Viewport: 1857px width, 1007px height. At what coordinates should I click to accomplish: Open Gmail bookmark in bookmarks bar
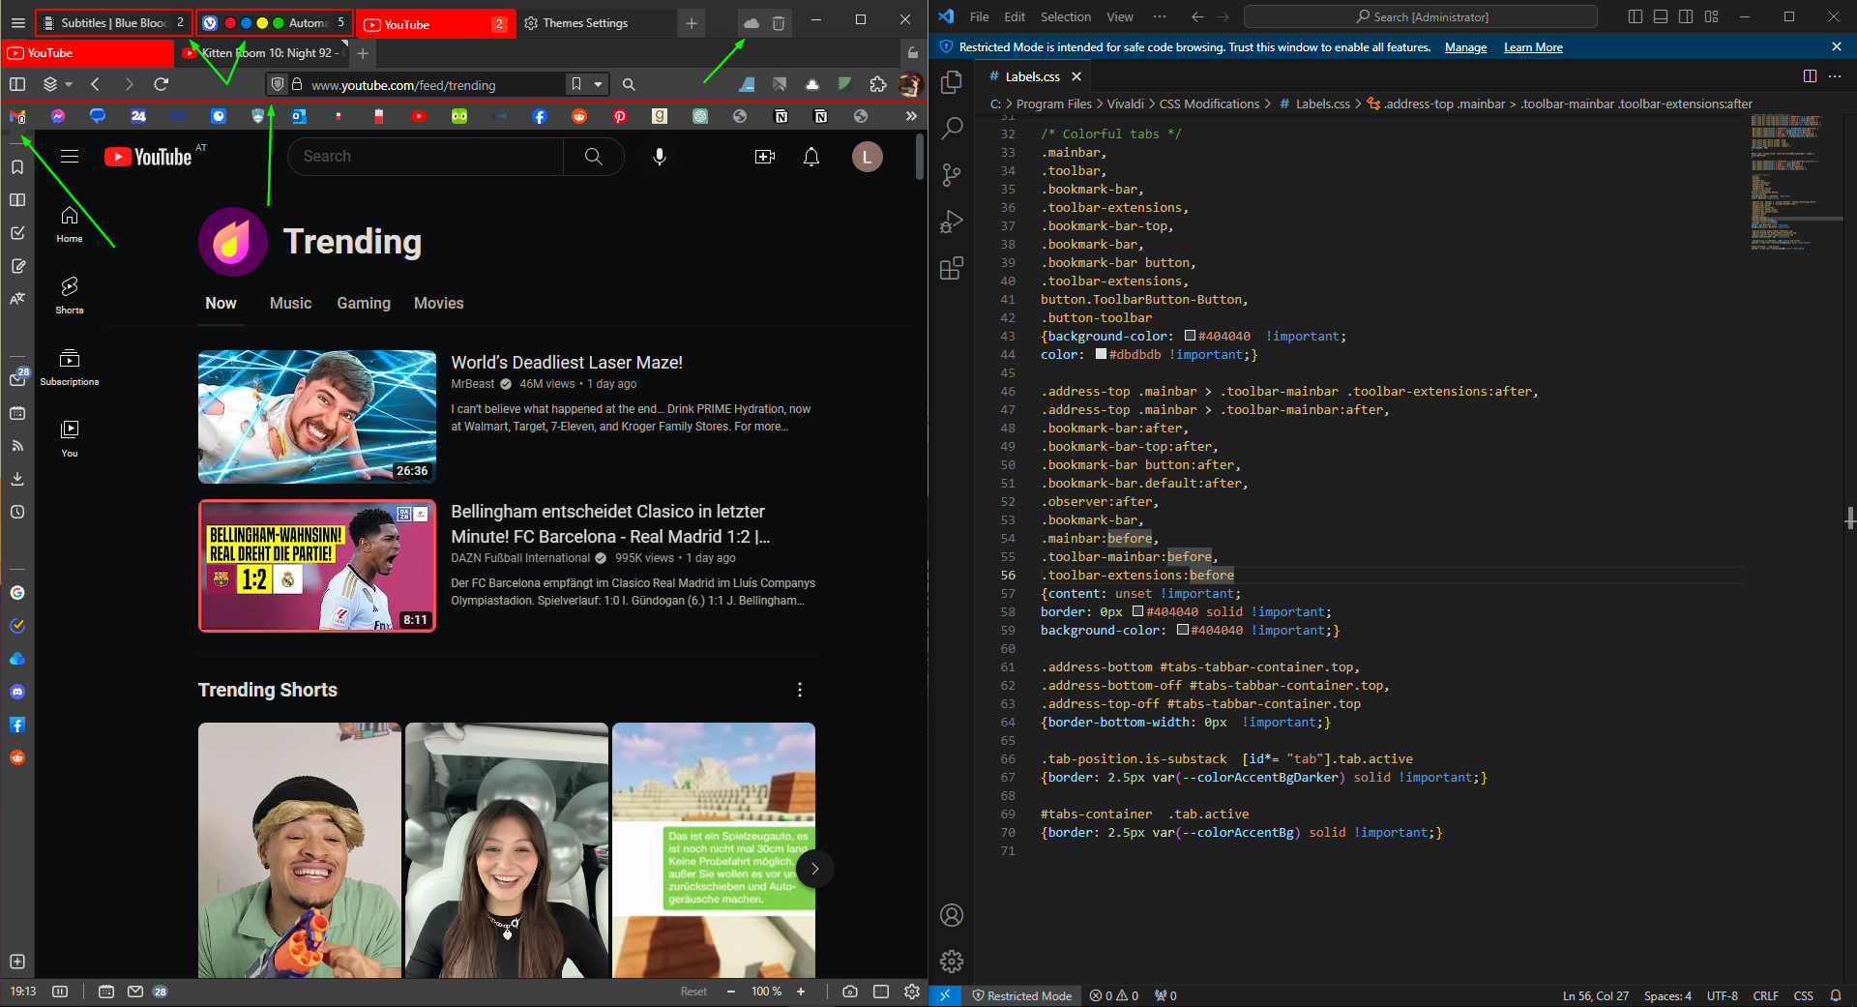(x=17, y=116)
